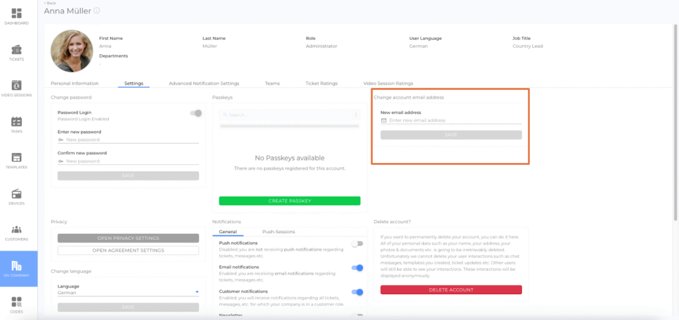
Task: Toggle the Password Login switch
Action: point(196,113)
